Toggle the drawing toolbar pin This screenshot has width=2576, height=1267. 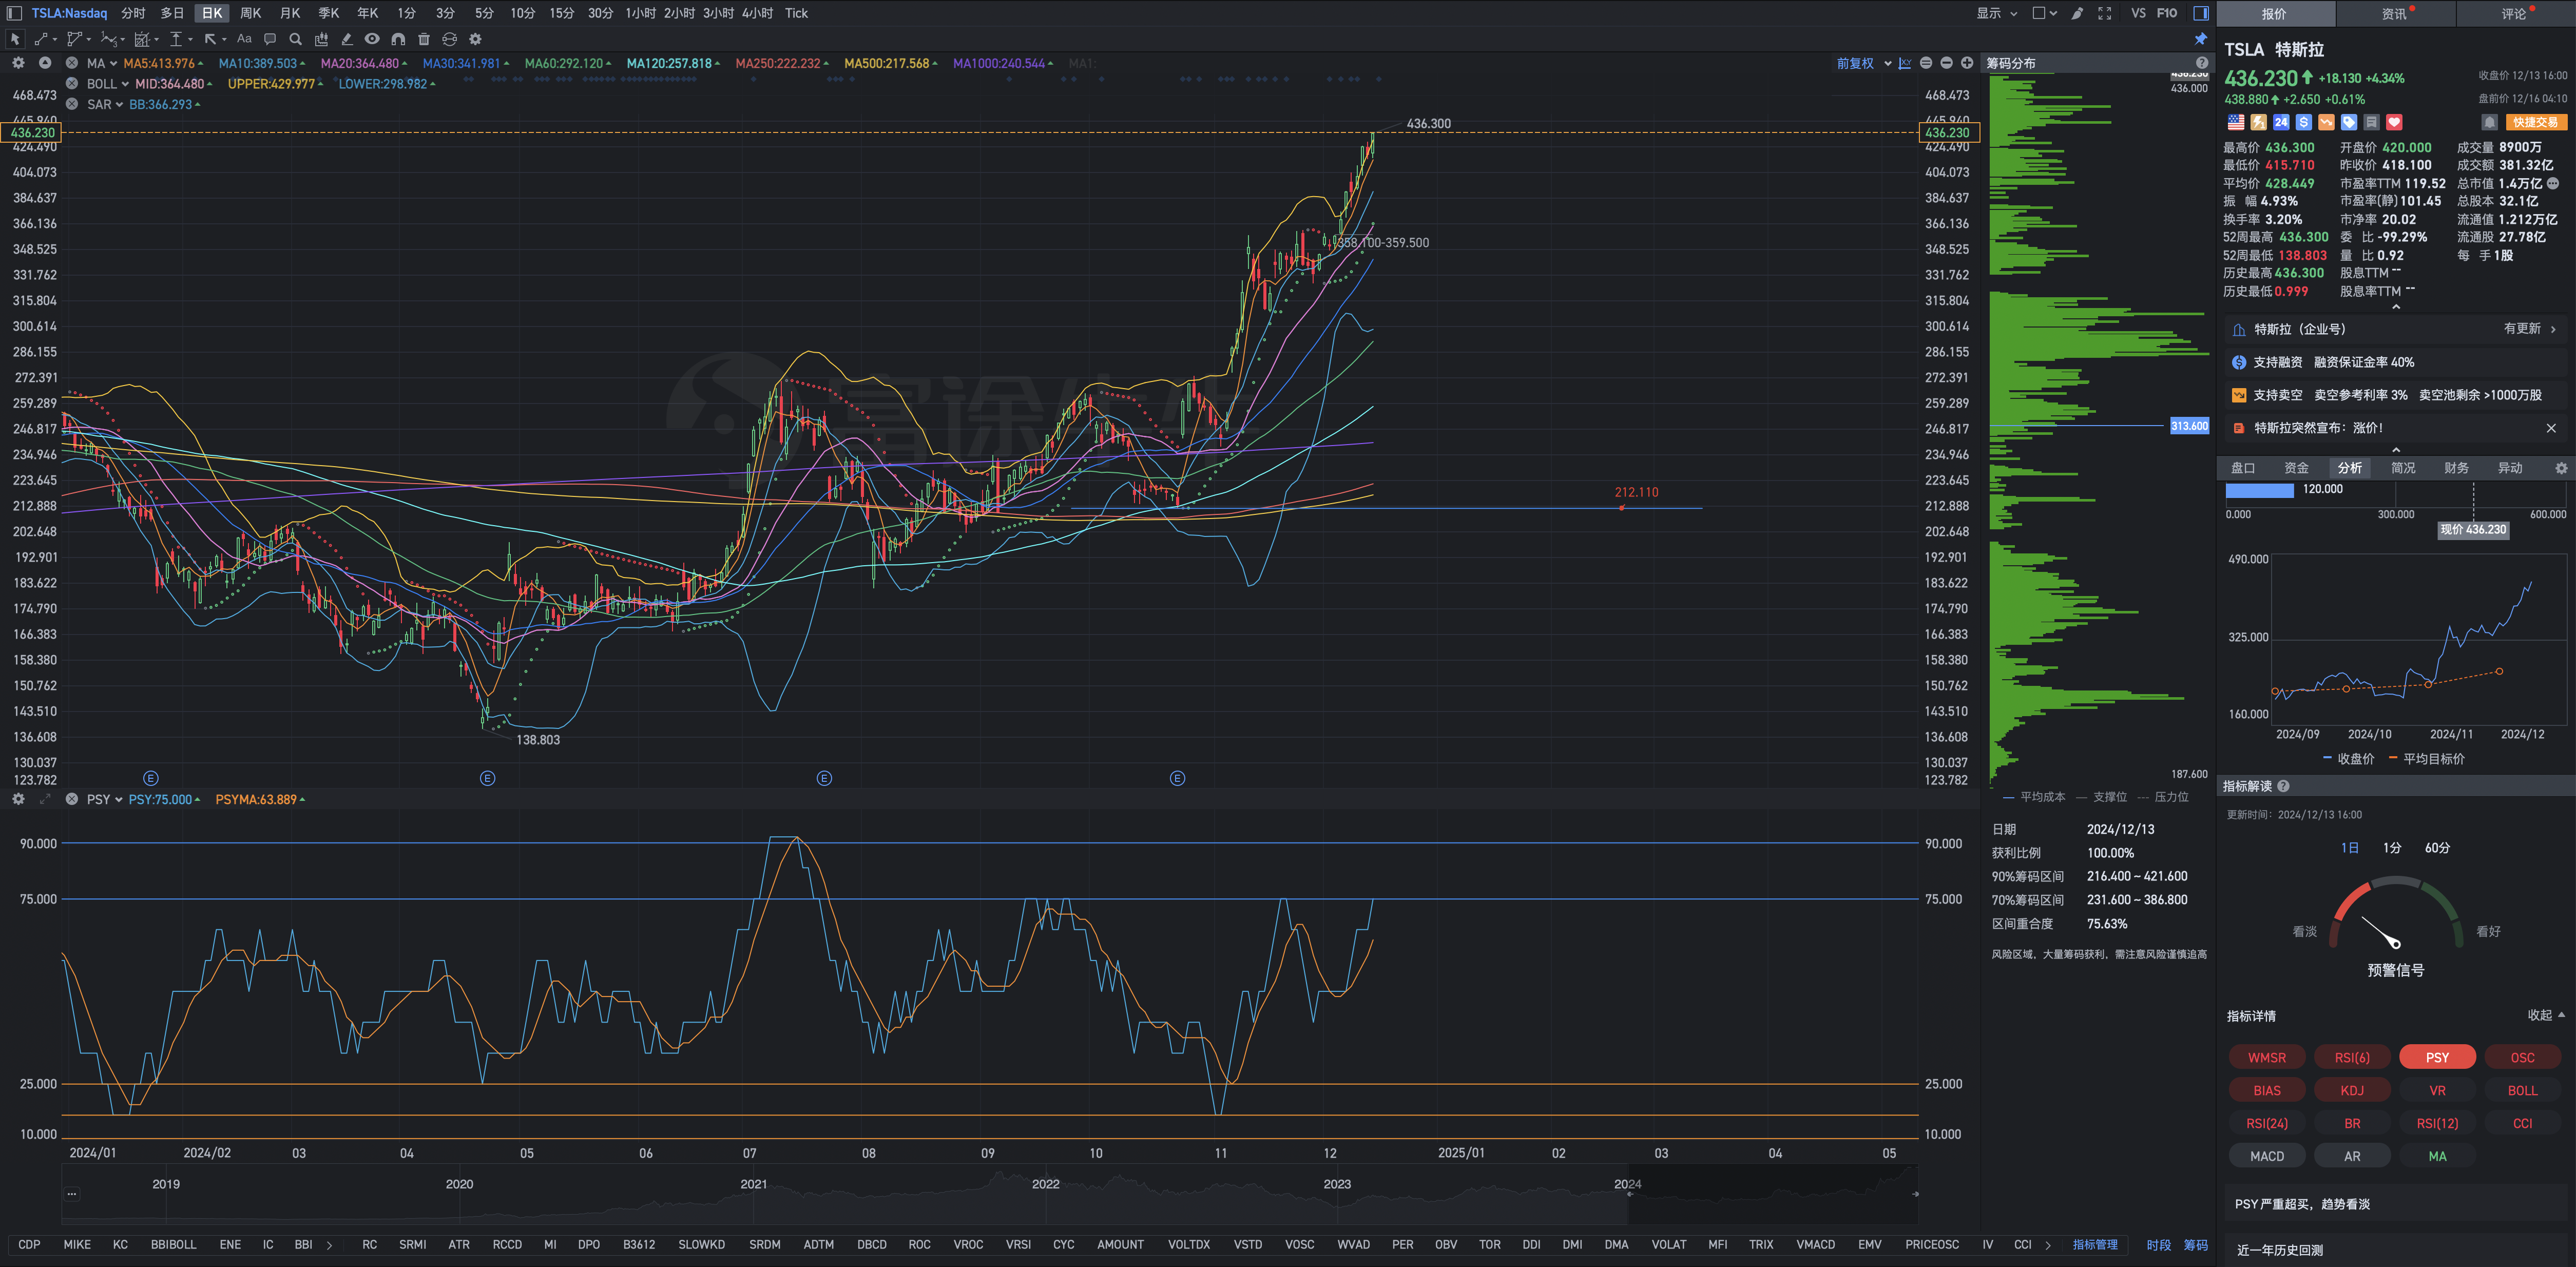(2201, 39)
